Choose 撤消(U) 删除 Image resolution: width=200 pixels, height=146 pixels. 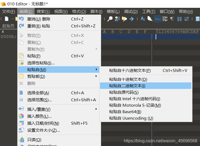pyautogui.click(x=59, y=19)
